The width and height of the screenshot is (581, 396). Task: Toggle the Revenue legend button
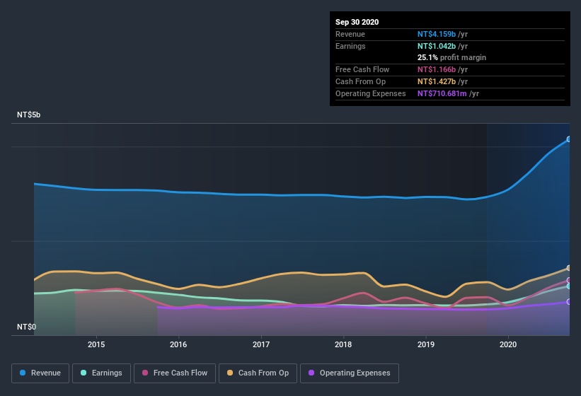(x=40, y=373)
